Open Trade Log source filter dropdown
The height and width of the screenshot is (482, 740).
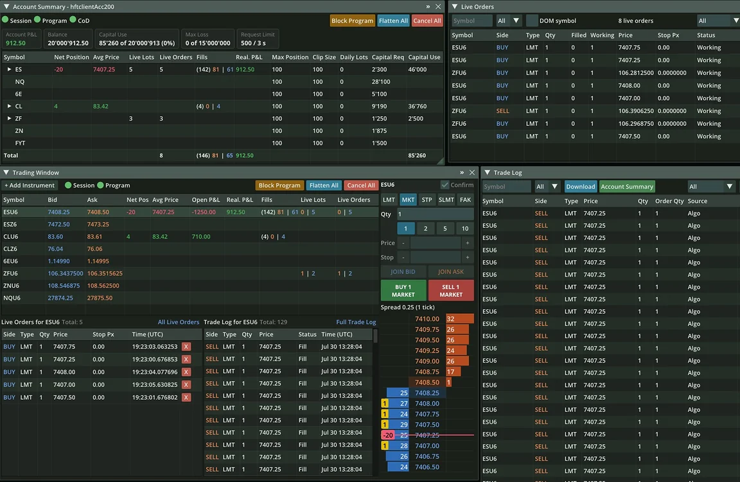click(x=710, y=186)
